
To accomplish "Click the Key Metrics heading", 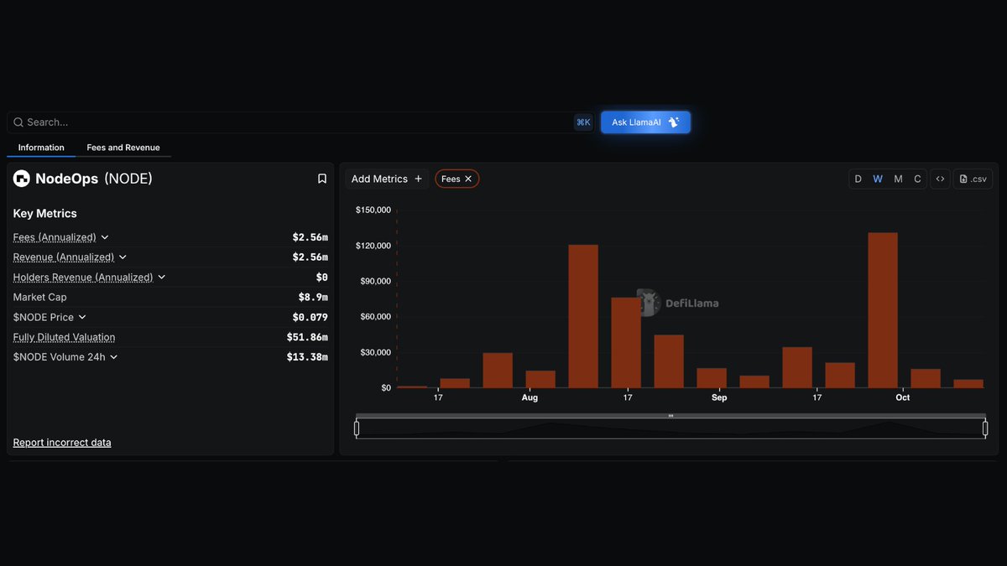I will [x=44, y=214].
